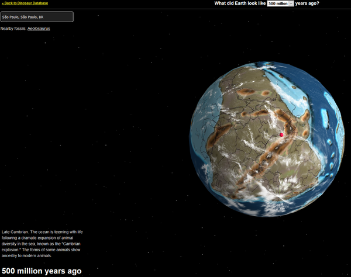Click the red São Paulo location marker
The height and width of the screenshot is (277, 351).
coord(281,135)
